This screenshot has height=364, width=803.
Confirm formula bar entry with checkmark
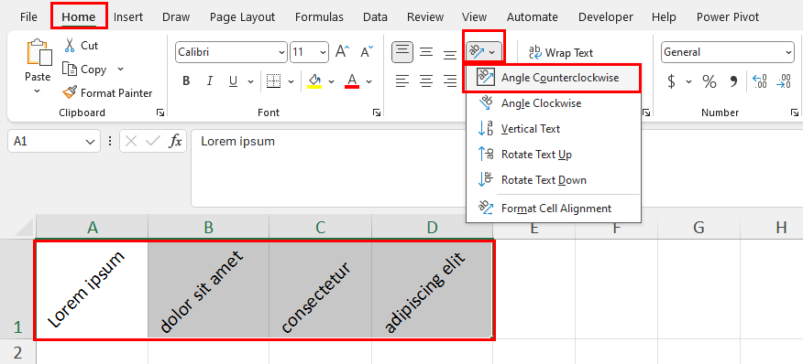point(152,141)
